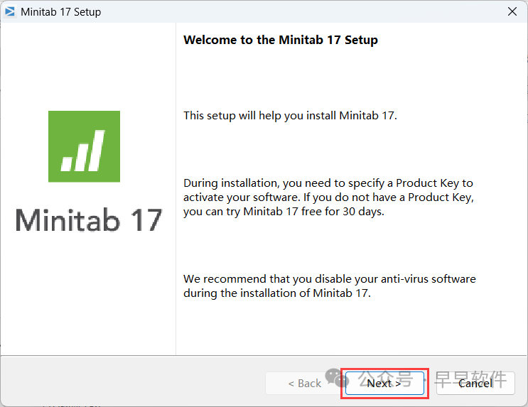This screenshot has width=528, height=407.
Task: Close the Minitab 17 Setup window
Action: coord(512,11)
